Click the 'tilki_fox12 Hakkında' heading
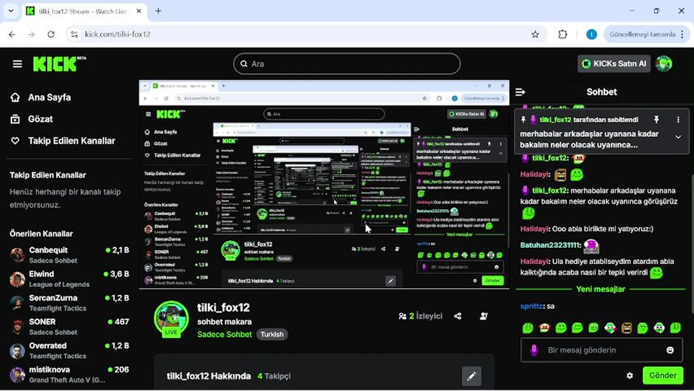 pyautogui.click(x=209, y=376)
